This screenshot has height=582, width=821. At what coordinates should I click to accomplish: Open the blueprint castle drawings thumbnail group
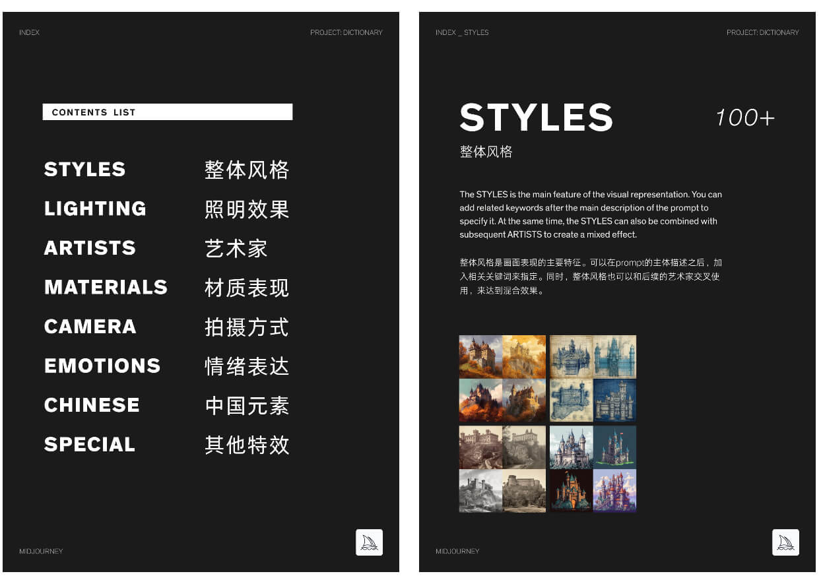pyautogui.click(x=593, y=378)
